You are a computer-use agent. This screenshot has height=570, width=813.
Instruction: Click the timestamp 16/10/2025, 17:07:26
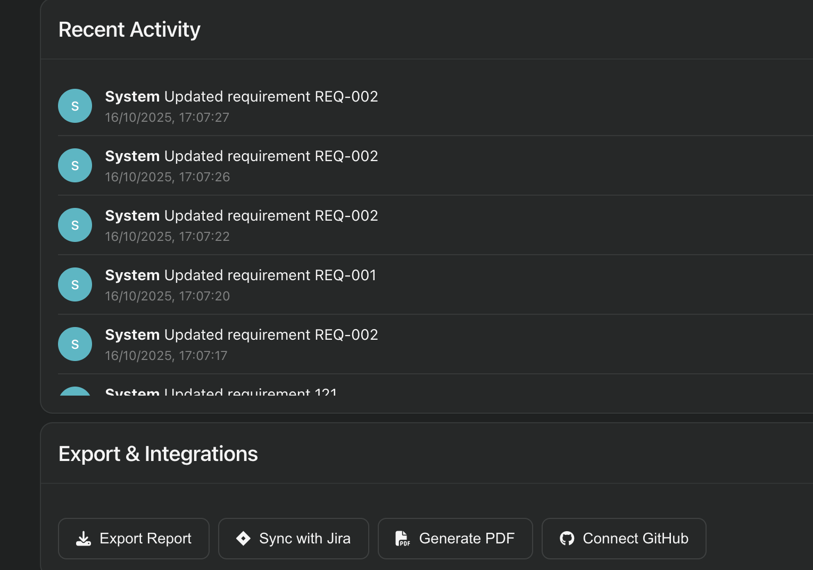pyautogui.click(x=168, y=177)
